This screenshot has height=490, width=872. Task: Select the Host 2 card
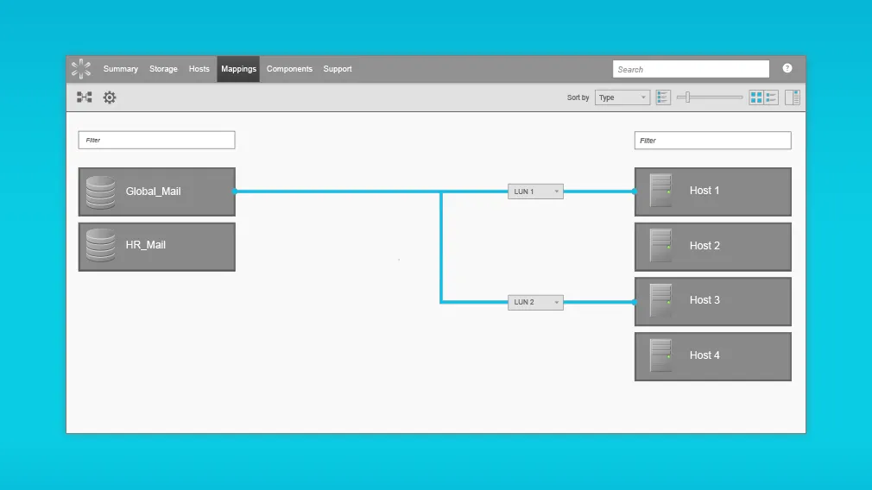click(713, 247)
